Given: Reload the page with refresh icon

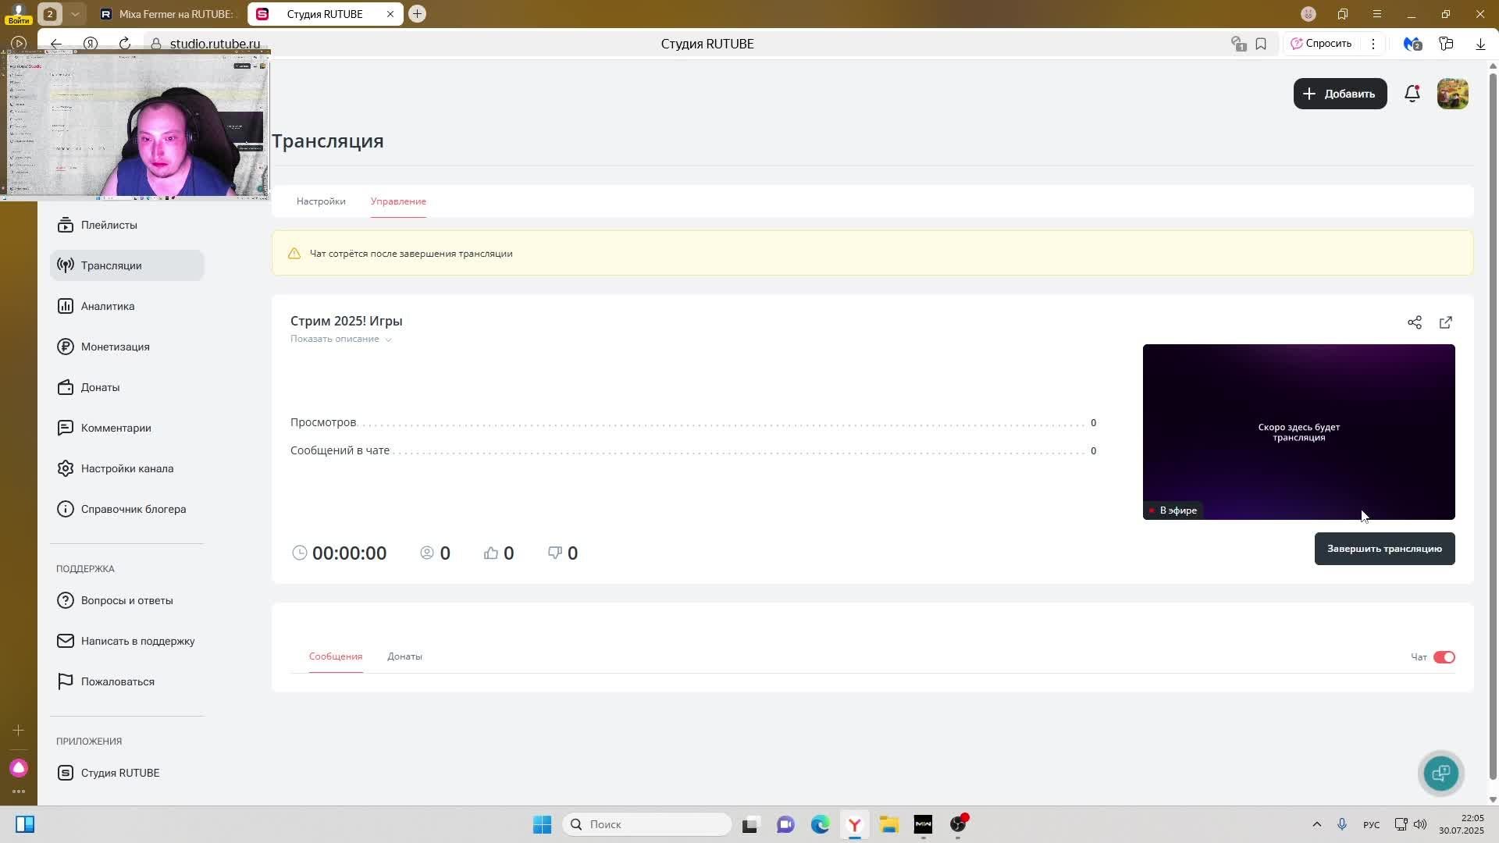Looking at the screenshot, I should [x=125, y=44].
